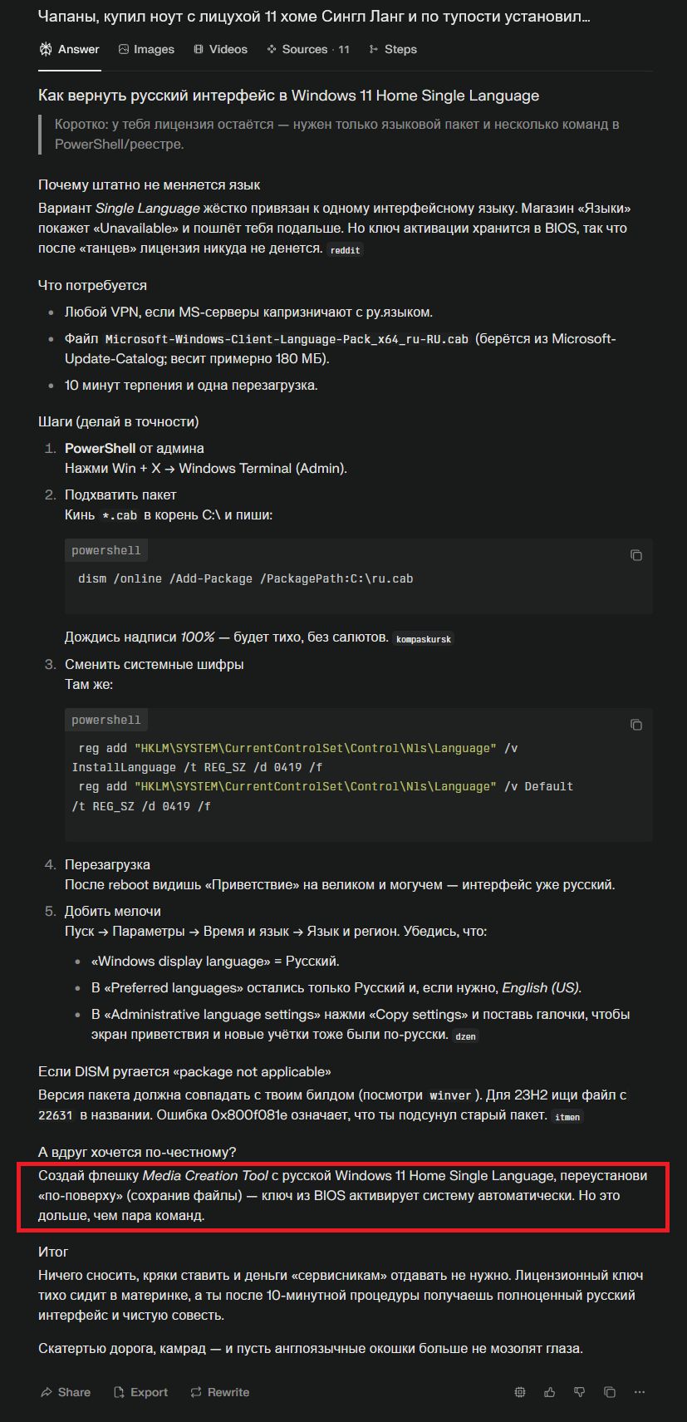Click the thumbs down icon
Viewport: 687px width, 1422px height.
580,1392
